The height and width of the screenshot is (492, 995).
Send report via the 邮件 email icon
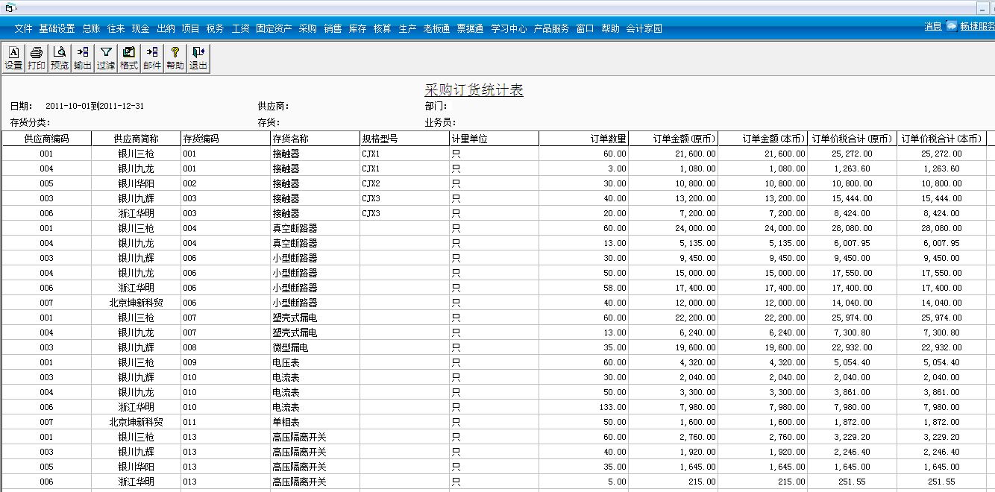click(151, 57)
